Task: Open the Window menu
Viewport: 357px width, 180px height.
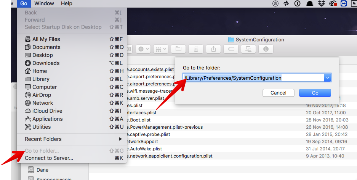Action: [44, 4]
